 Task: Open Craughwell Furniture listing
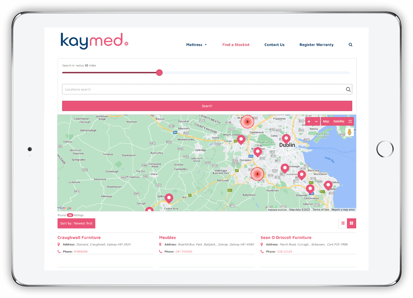tap(79, 238)
